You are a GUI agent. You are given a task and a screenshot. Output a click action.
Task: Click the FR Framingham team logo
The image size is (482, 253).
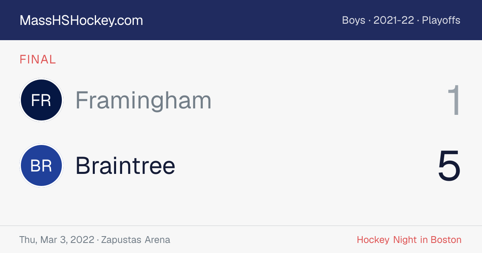(x=41, y=100)
